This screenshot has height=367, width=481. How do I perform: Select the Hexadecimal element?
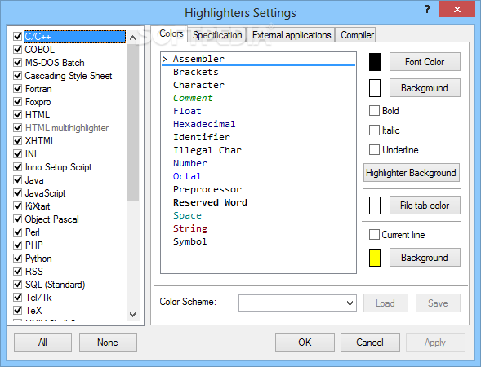tap(204, 124)
